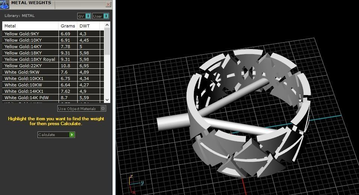Close the Metal Weights panel
Screen dimensions: 359x195
(108, 4)
